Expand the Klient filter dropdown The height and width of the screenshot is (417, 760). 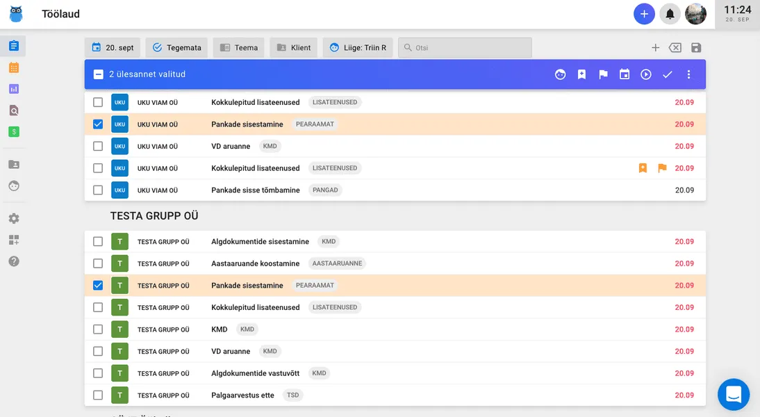[293, 48]
